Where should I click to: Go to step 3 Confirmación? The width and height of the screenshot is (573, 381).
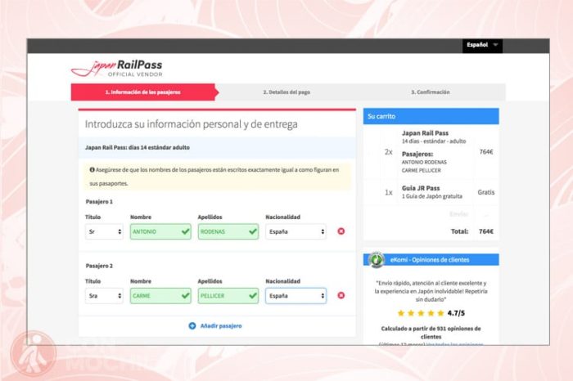point(430,92)
